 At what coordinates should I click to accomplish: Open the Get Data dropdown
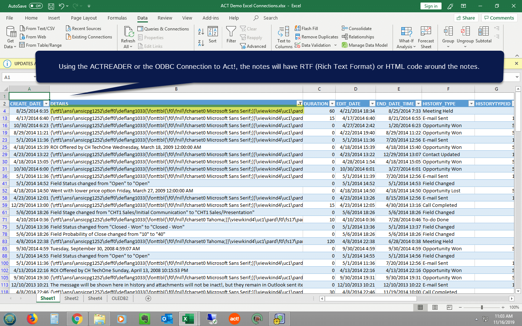[x=11, y=38]
